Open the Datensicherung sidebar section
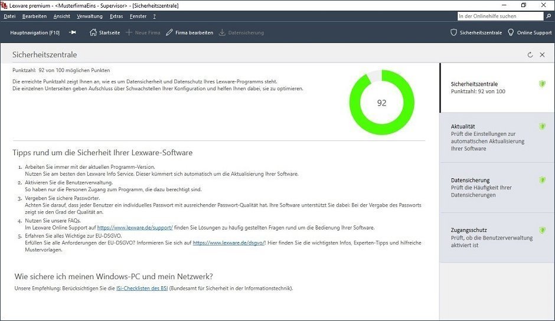The height and width of the screenshot is (321, 555). click(x=497, y=188)
